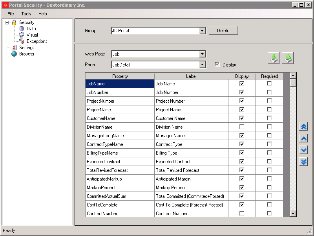Screen dimensions: 314x236
Task: Open the Help menu
Action: [42, 14]
